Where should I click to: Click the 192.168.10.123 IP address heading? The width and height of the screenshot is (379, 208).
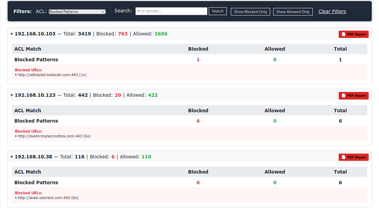point(35,95)
